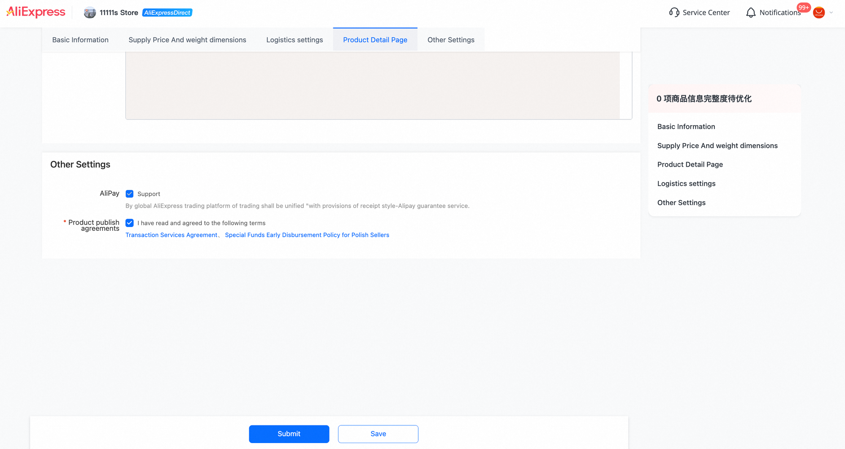
Task: Click the 11111s Store avatar icon
Action: click(x=90, y=13)
